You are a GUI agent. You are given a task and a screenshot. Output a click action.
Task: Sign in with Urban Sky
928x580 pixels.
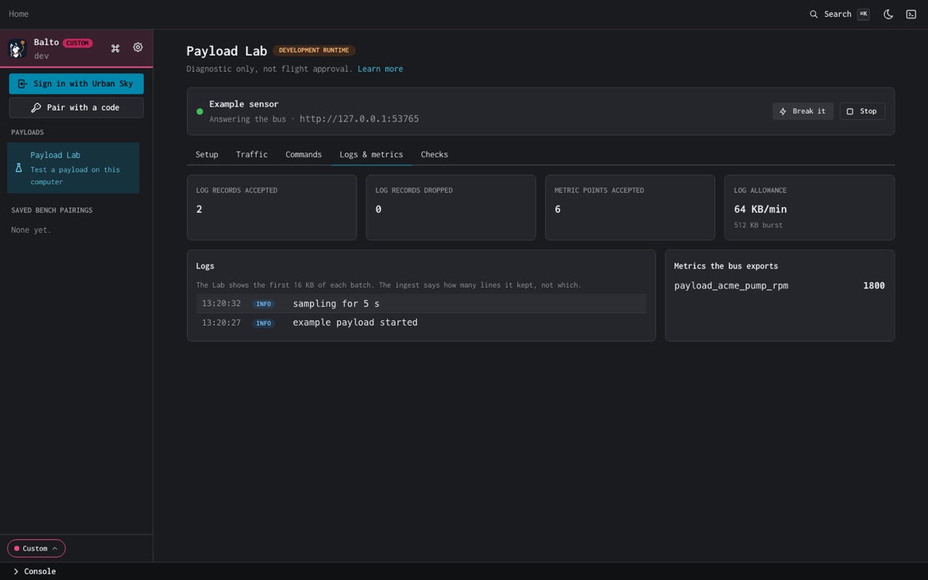point(76,84)
